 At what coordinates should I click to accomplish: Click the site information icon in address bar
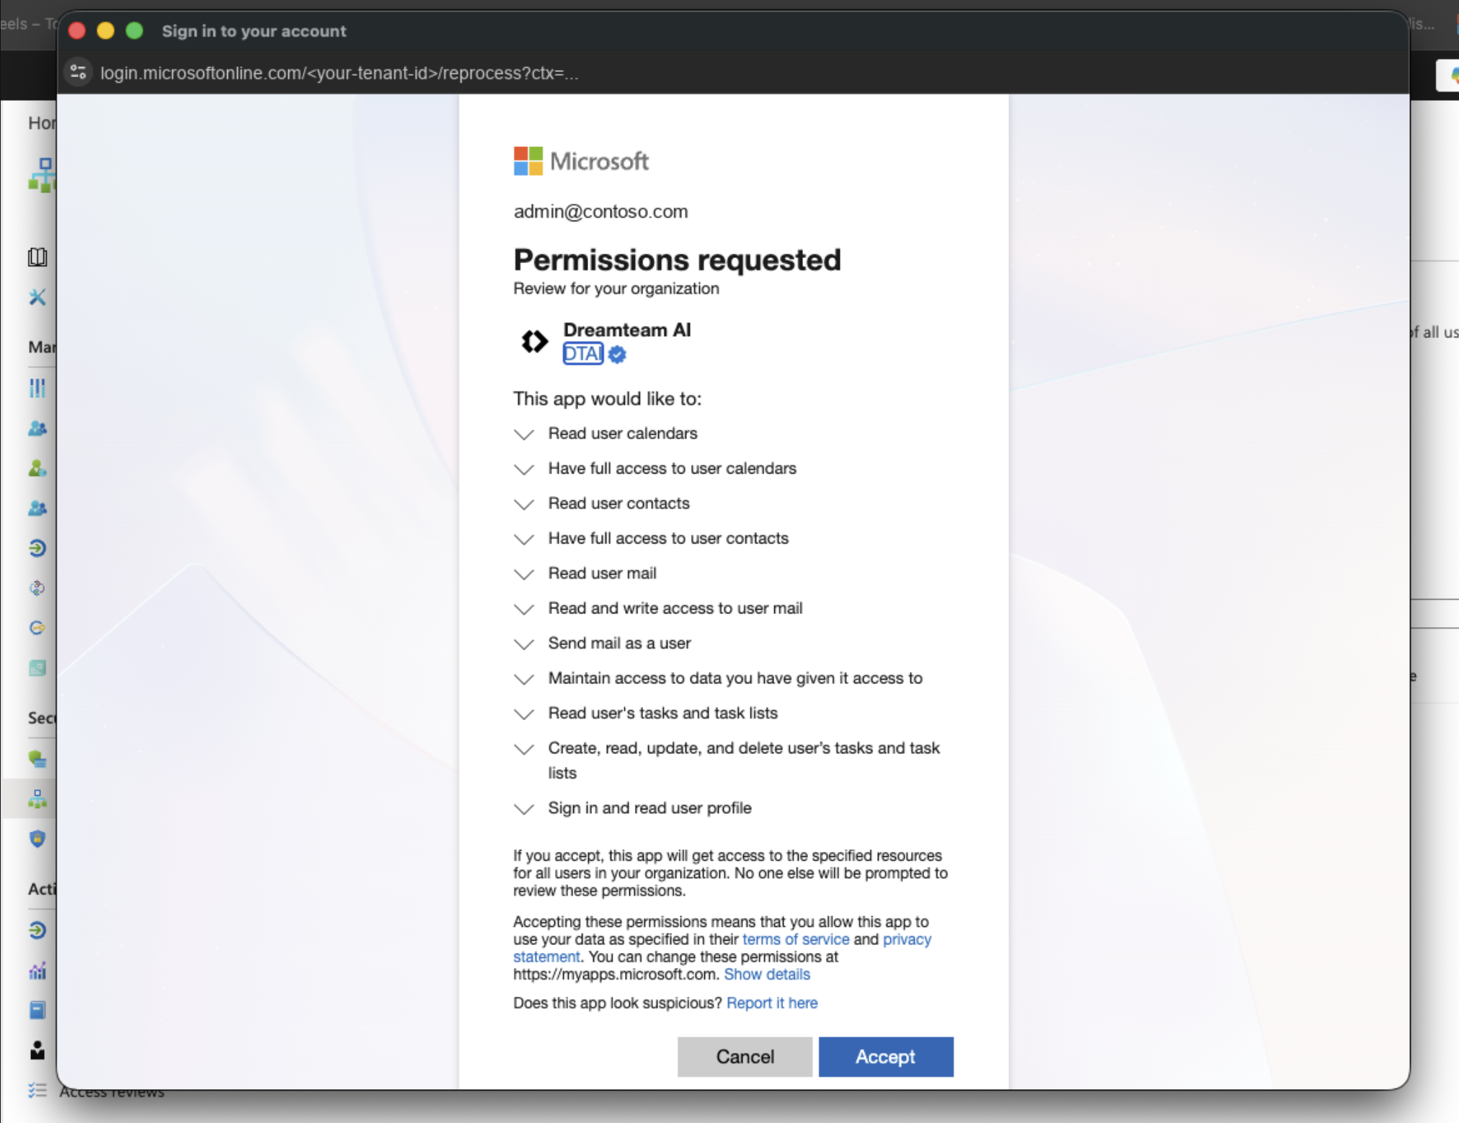79,72
